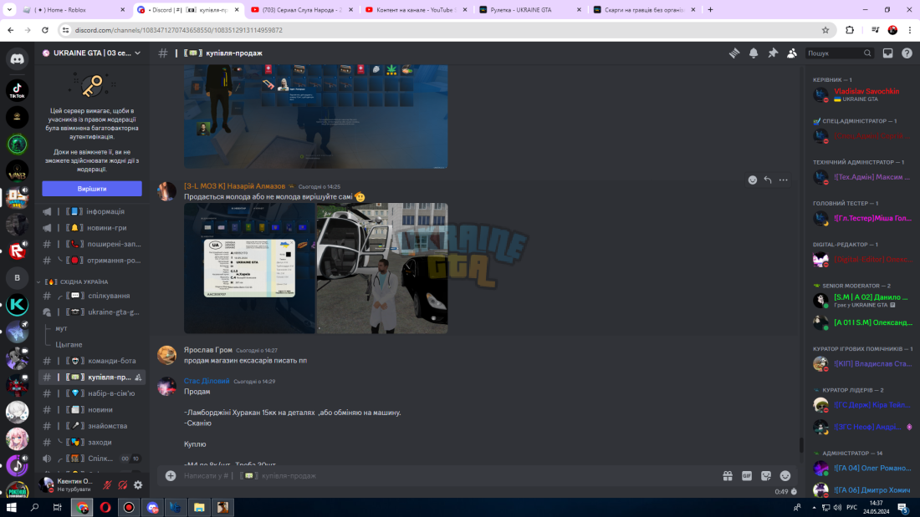The height and width of the screenshot is (517, 920).
Task: Open notification settings bell icon
Action: pyautogui.click(x=754, y=53)
